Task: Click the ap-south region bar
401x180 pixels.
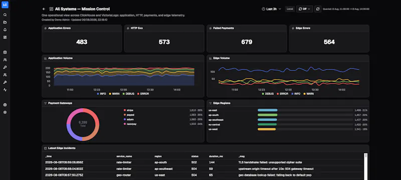Action: 268,115
